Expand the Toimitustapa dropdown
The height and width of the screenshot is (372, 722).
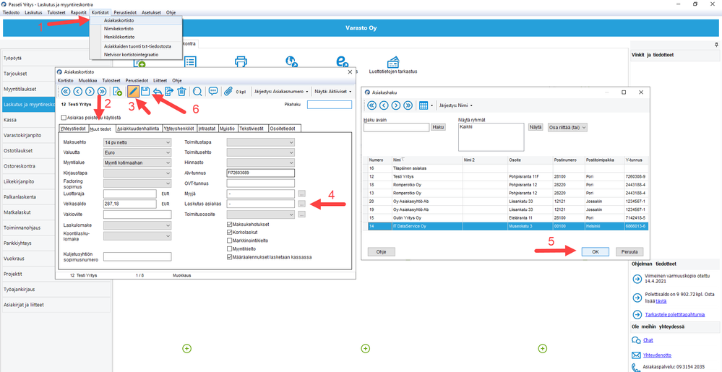tap(260, 142)
